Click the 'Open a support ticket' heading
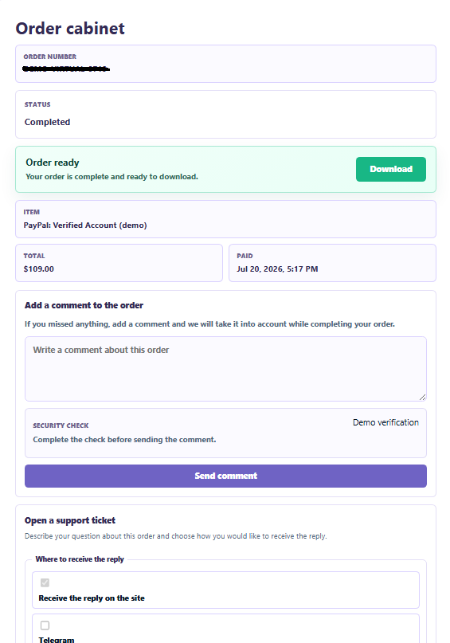This screenshot has width=450, height=643. pyautogui.click(x=69, y=520)
